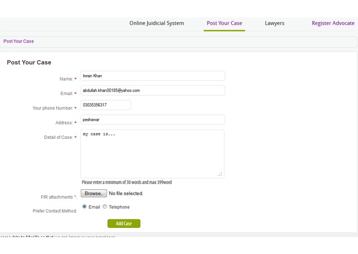
Task: Click inside the Detail of Case textarea
Action: [152, 154]
